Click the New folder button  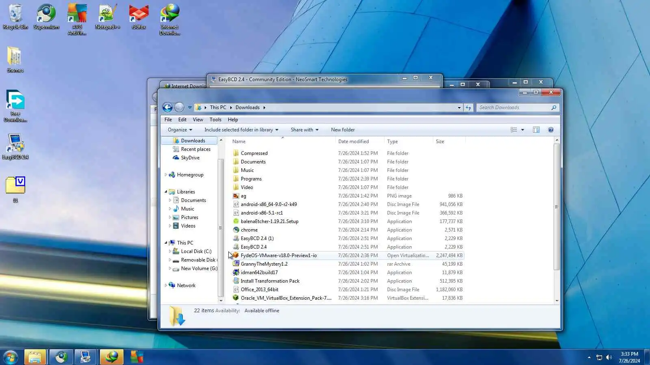343,130
